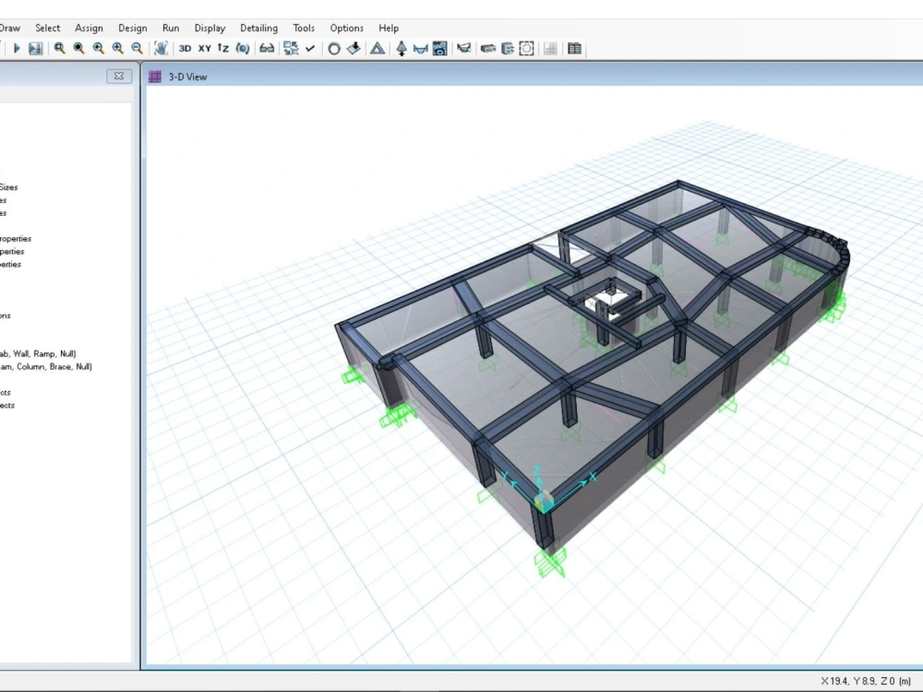Click the curved force diagram icon
The image size is (923, 692).
(420, 49)
